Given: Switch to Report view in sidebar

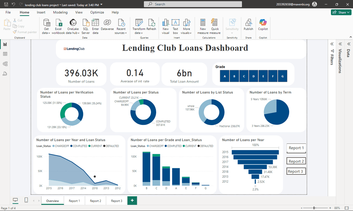Looking at the screenshot, I should pos(5,44).
